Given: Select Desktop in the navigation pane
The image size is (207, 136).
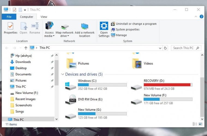Looking at the screenshot, I should (19, 68).
